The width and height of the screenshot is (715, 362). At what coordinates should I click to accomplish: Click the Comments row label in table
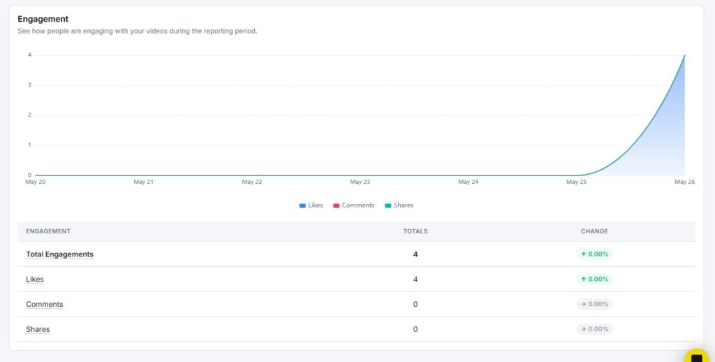pos(44,305)
